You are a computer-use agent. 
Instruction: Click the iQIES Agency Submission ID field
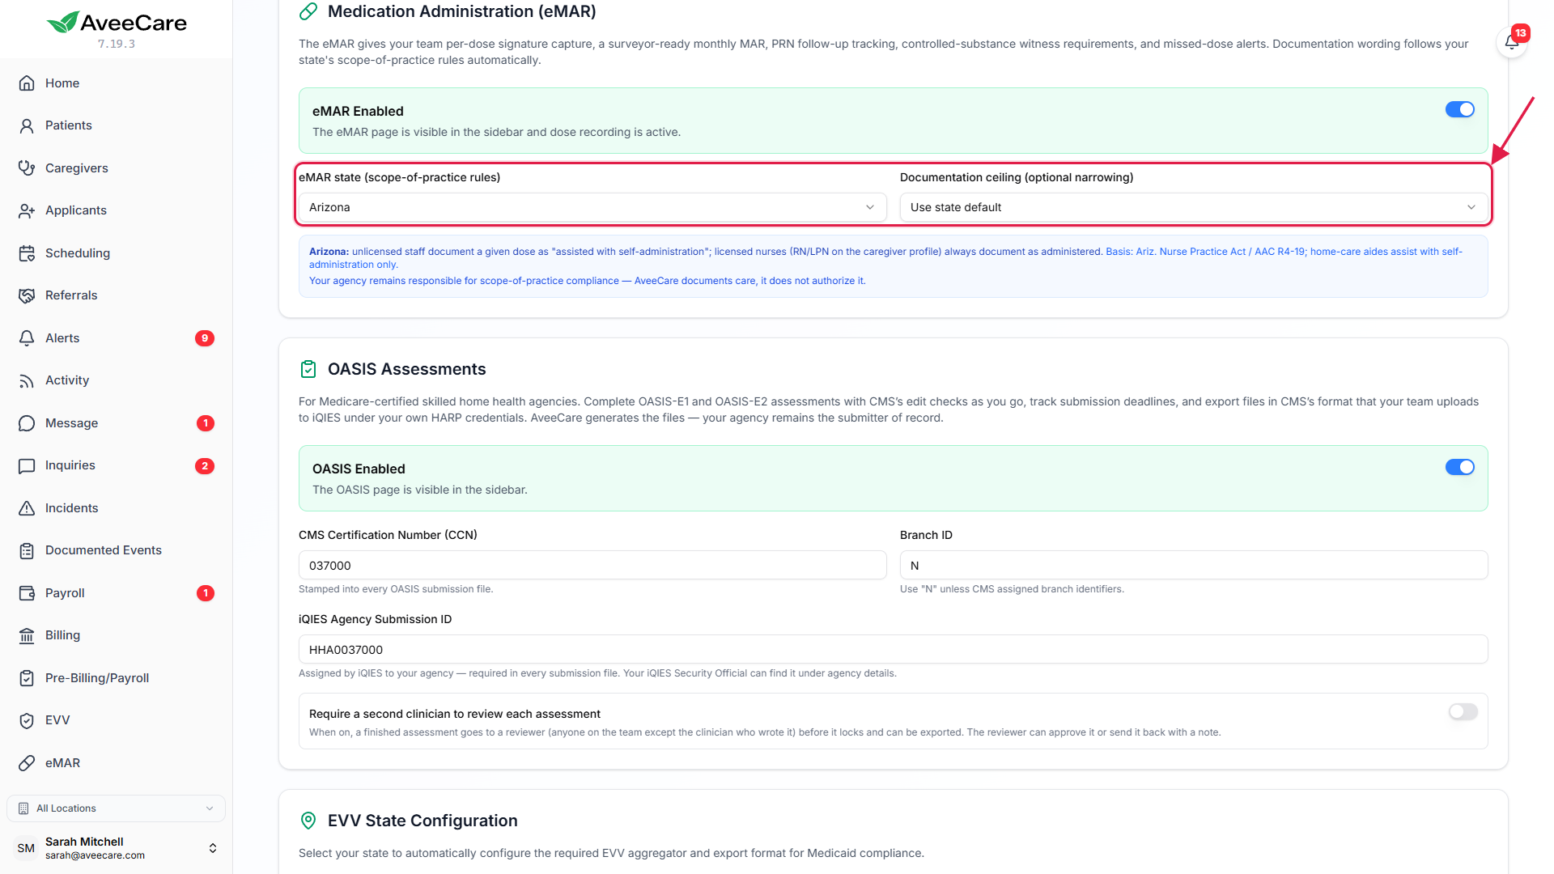coord(893,649)
